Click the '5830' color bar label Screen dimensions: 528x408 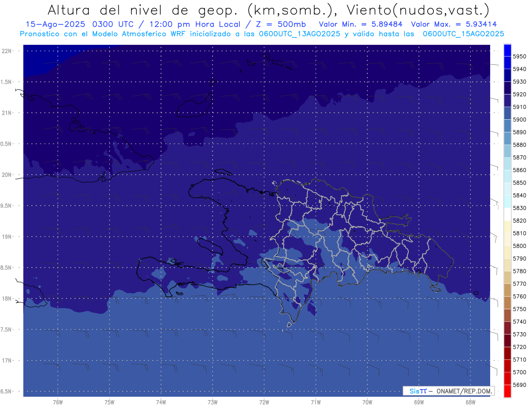[519, 208]
